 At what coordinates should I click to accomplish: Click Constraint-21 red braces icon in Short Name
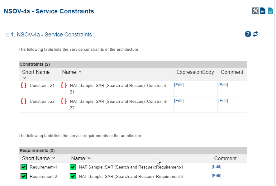[24, 85]
